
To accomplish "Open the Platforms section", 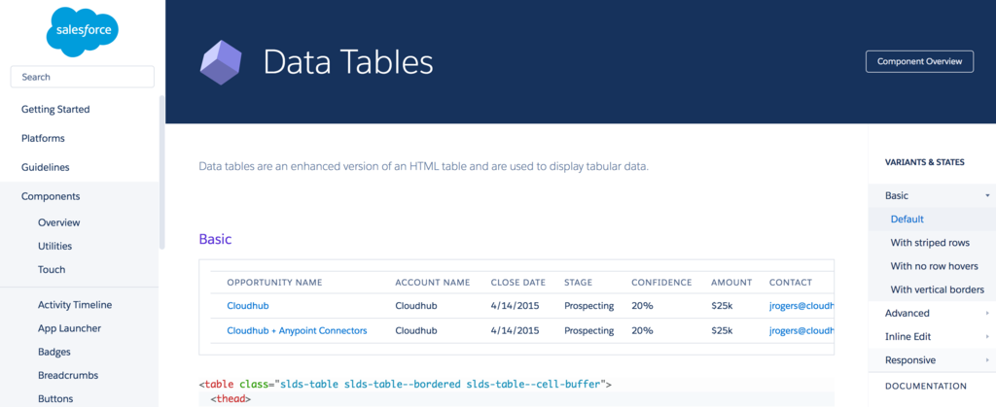I will [x=43, y=138].
